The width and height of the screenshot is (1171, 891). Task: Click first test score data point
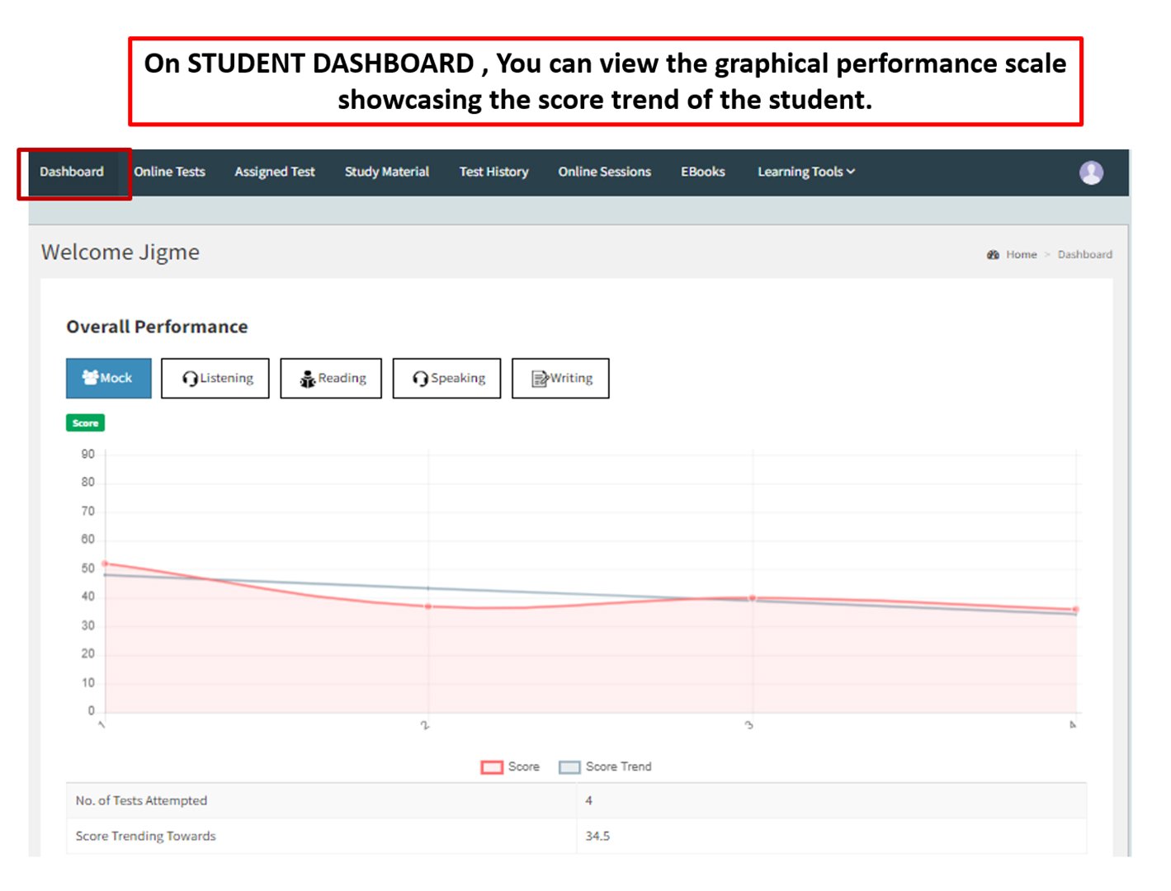105,563
